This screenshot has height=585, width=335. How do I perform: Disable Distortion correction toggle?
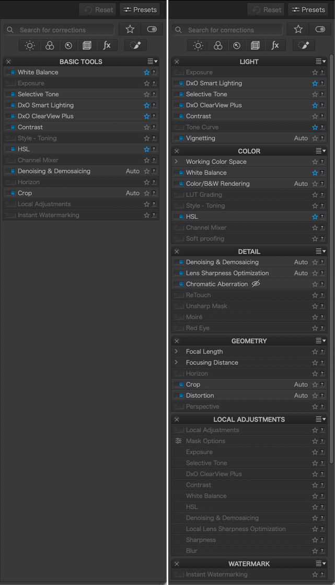coord(179,396)
